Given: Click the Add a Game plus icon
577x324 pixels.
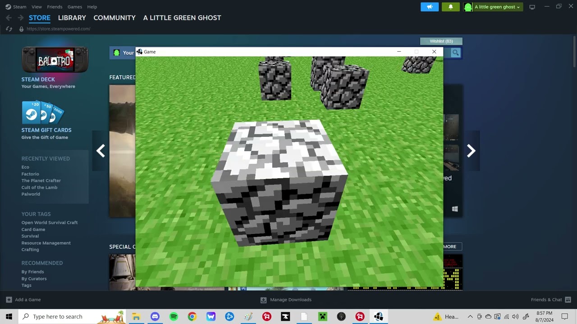Looking at the screenshot, I should click(x=9, y=300).
